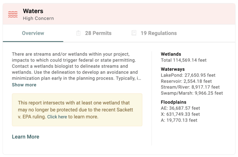
Task: Click the Wetlands total 114,569.14 feet value
Action: click(184, 60)
